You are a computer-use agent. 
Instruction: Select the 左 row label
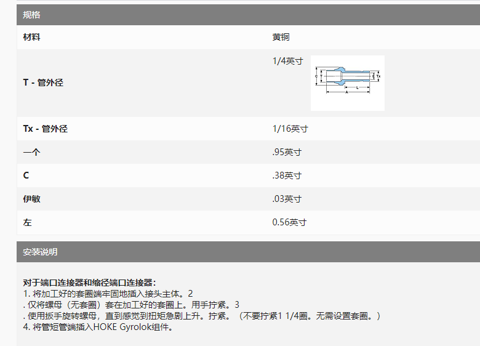[27, 222]
